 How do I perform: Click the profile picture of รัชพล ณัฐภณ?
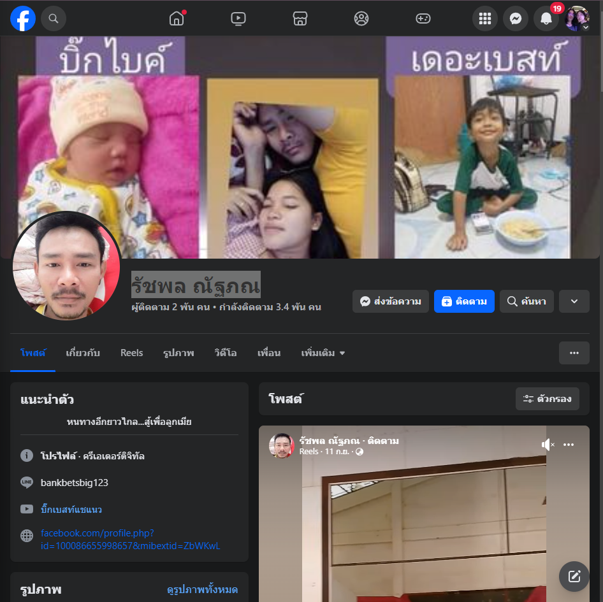pos(66,266)
